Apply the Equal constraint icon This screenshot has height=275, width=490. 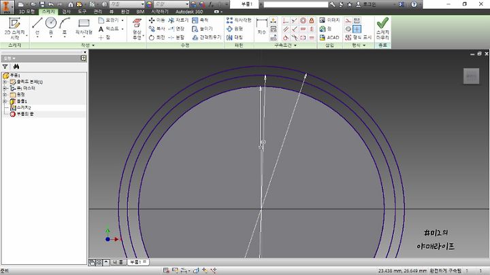click(312, 38)
